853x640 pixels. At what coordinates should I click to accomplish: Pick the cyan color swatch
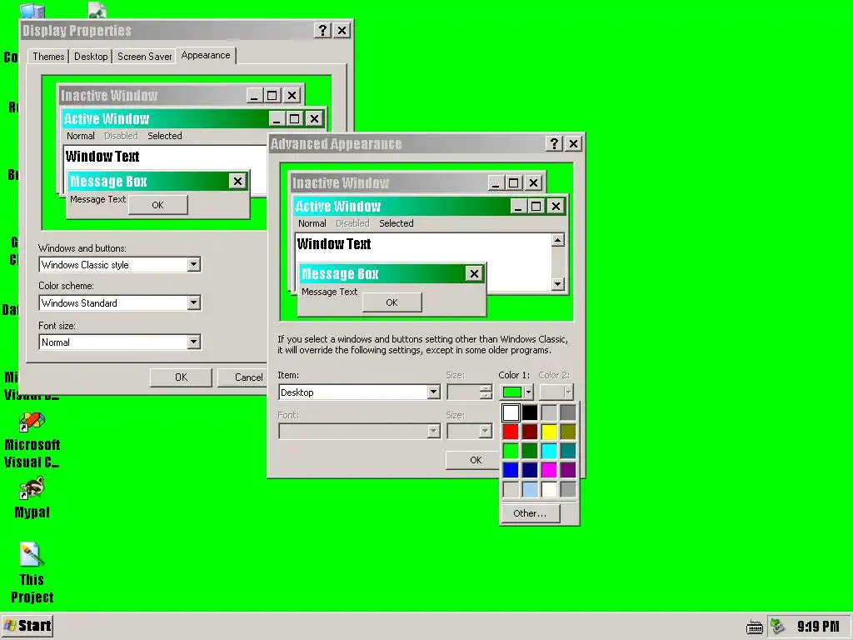point(549,451)
